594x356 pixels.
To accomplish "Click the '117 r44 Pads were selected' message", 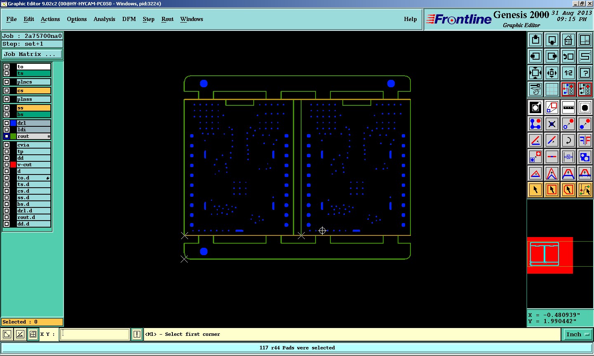I will pyautogui.click(x=297, y=348).
